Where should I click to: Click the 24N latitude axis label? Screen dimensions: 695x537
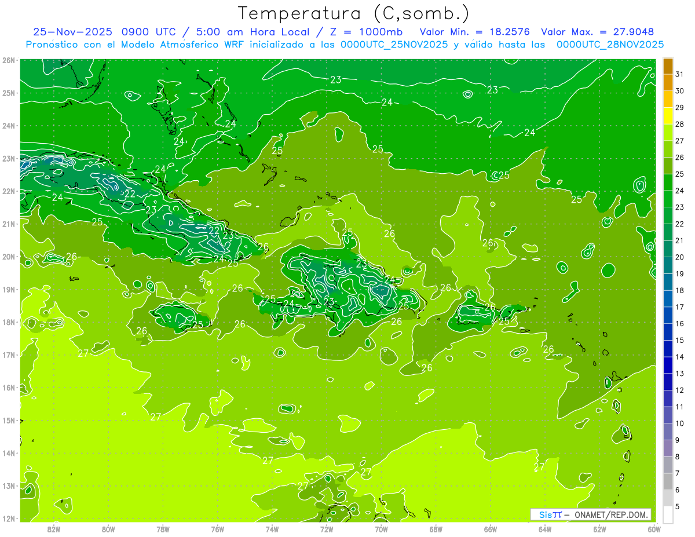9,126
